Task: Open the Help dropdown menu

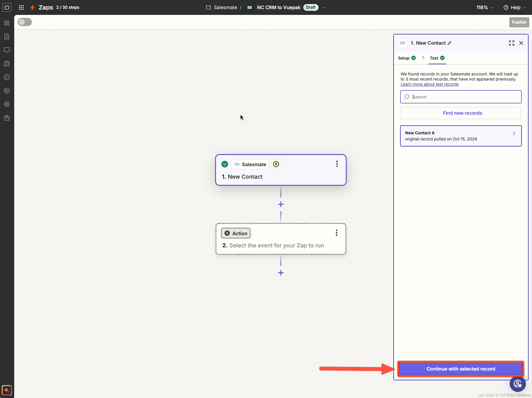Action: [x=514, y=7]
